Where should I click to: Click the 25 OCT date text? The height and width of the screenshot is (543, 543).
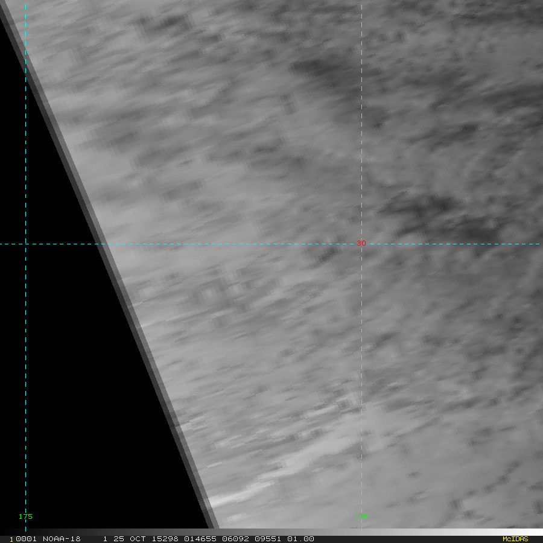tap(130, 539)
